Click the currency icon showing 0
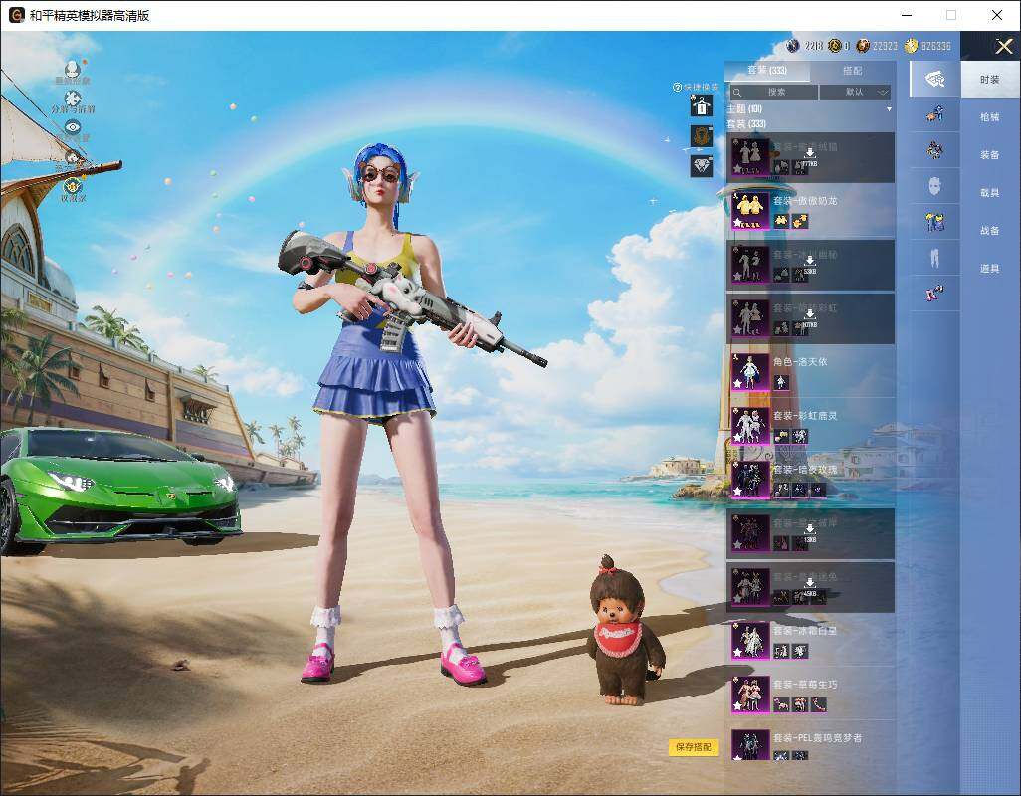 tap(834, 46)
